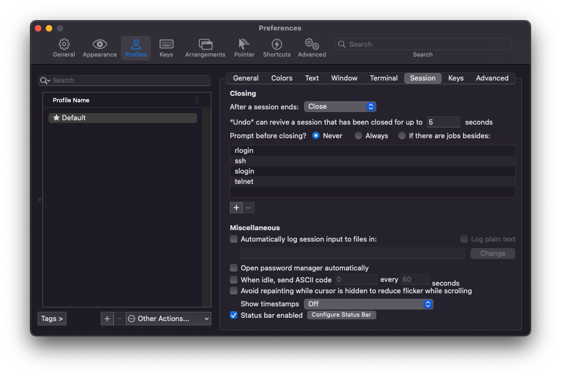Select Always for prompt before closing

358,136
